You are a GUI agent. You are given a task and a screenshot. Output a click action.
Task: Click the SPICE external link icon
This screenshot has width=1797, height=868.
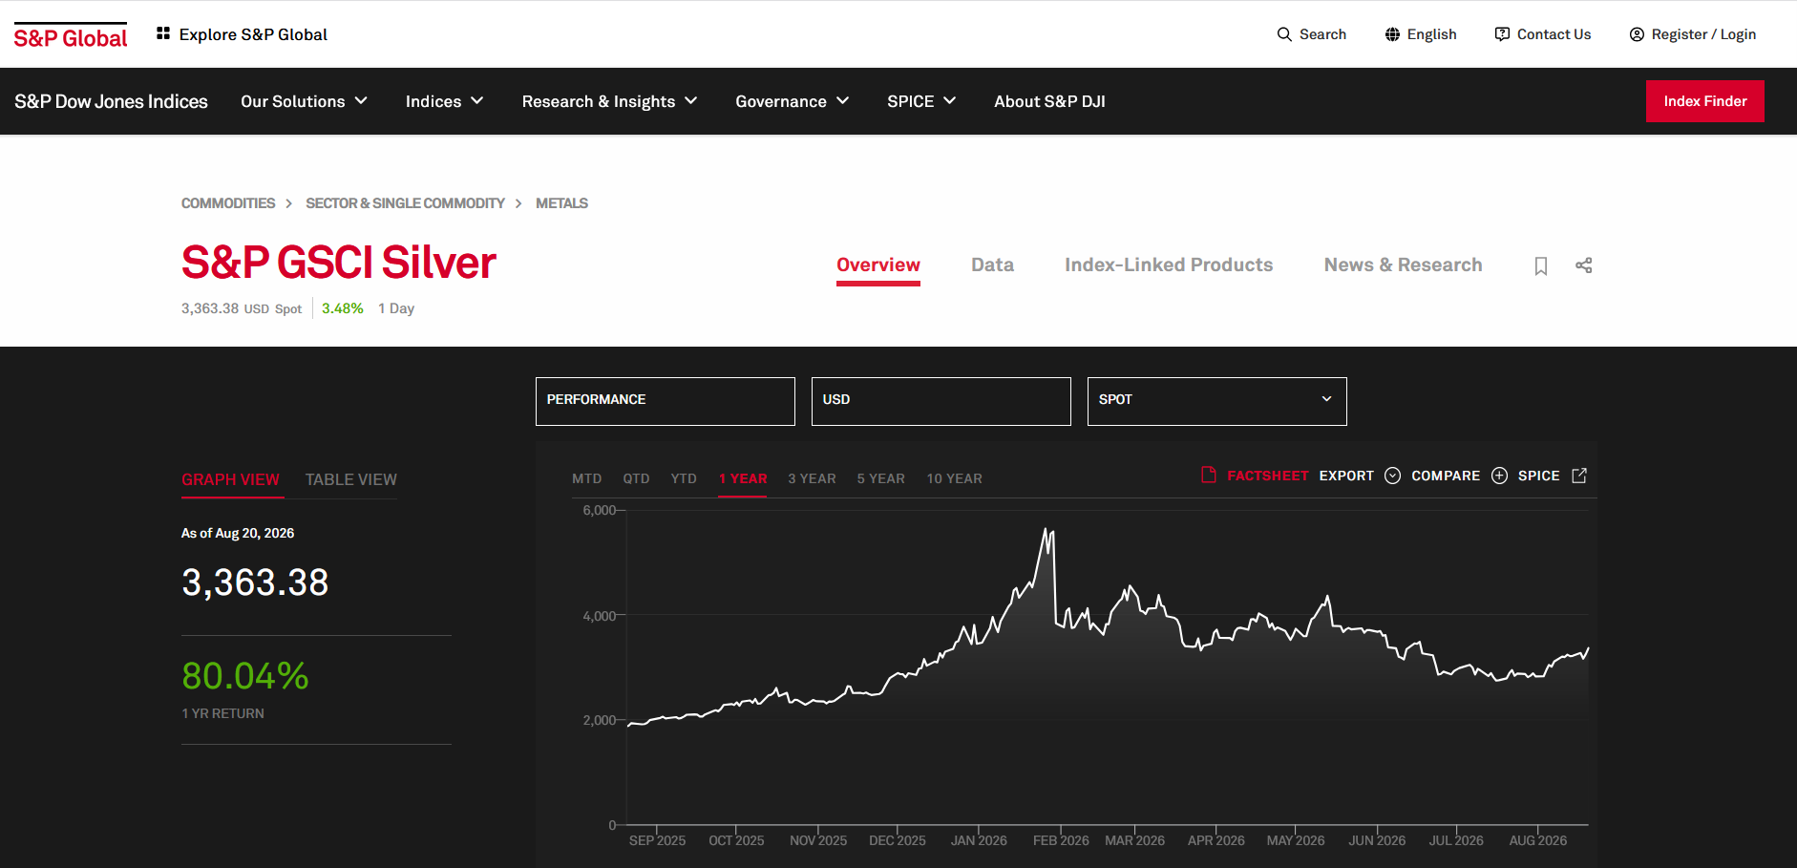coord(1579,476)
